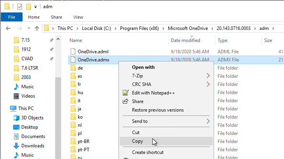Open the recent locations dropdown arrow
The width and height of the screenshot is (284, 159).
pos(29,28)
